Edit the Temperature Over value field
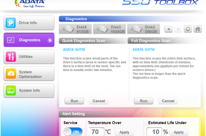Viewport: 206px width, 136px height. click(96, 132)
